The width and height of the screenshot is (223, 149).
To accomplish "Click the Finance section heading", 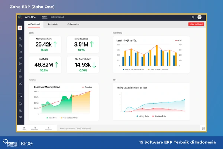I will (33, 80).
